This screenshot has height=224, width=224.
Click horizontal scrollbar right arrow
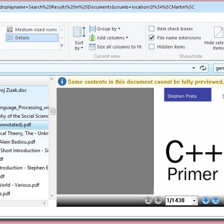[44, 203]
